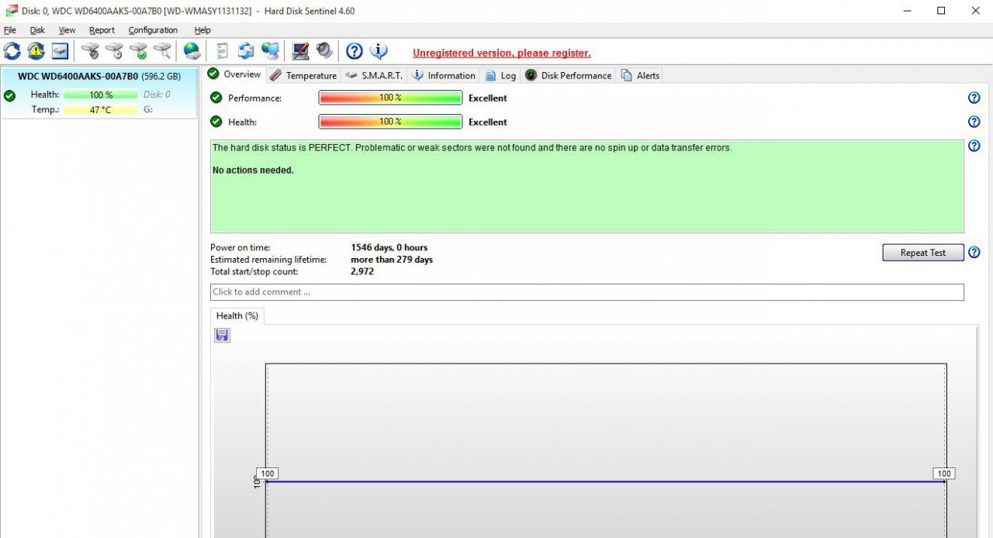Switch to the Information tab

click(443, 75)
